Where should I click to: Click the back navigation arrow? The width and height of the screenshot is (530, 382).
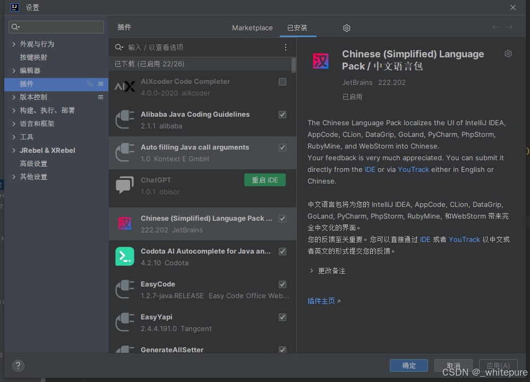(495, 28)
